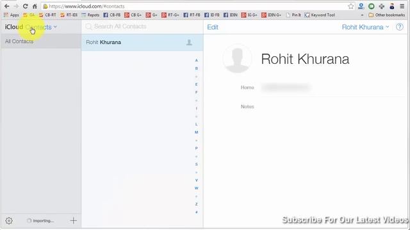Jump to letter V in index

pos(197,180)
